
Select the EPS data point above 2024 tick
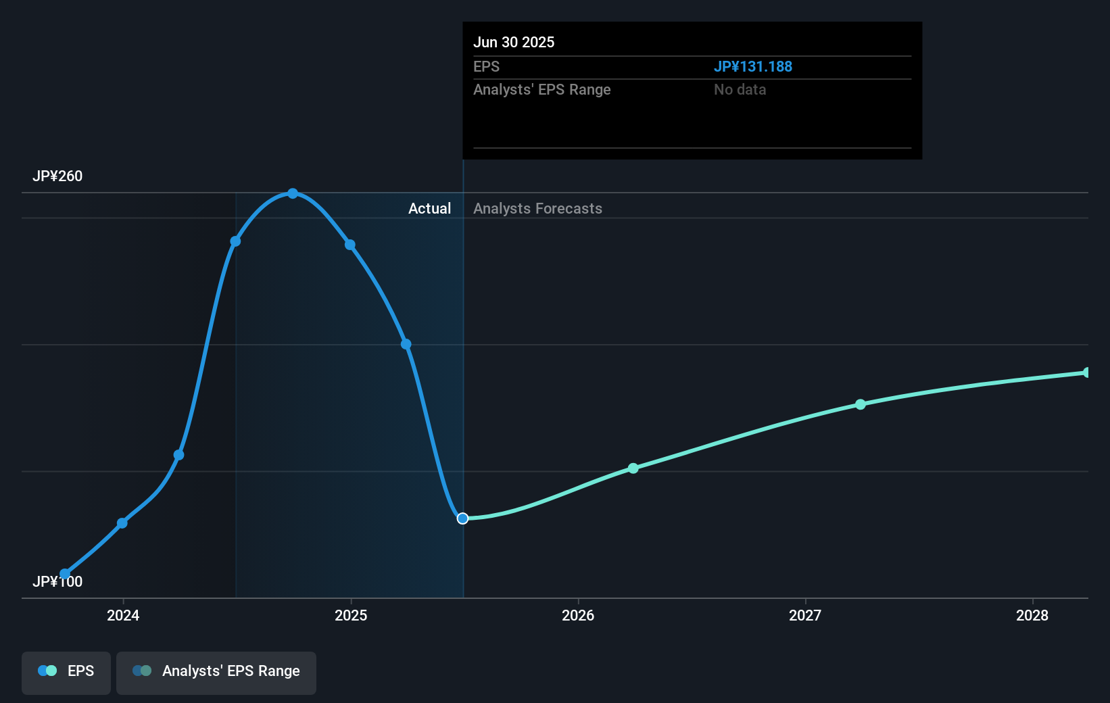[x=122, y=523]
